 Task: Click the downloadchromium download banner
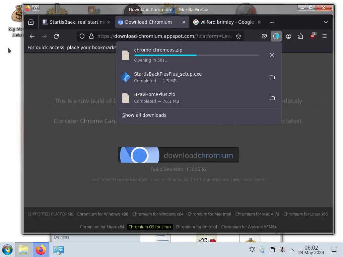pos(179,155)
